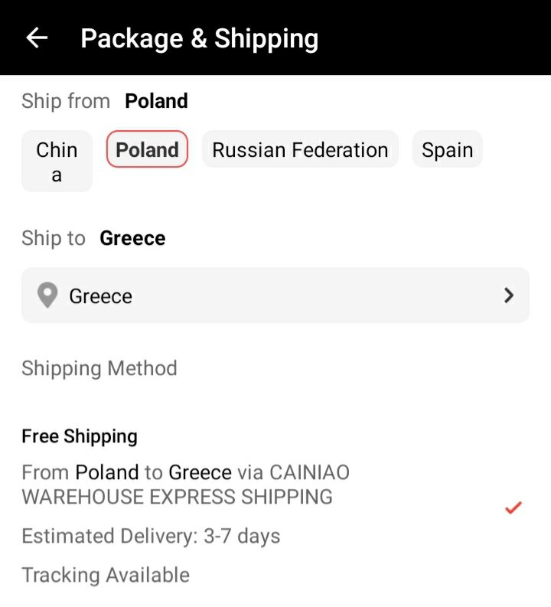Open the Greece destination selector field

pos(275,295)
